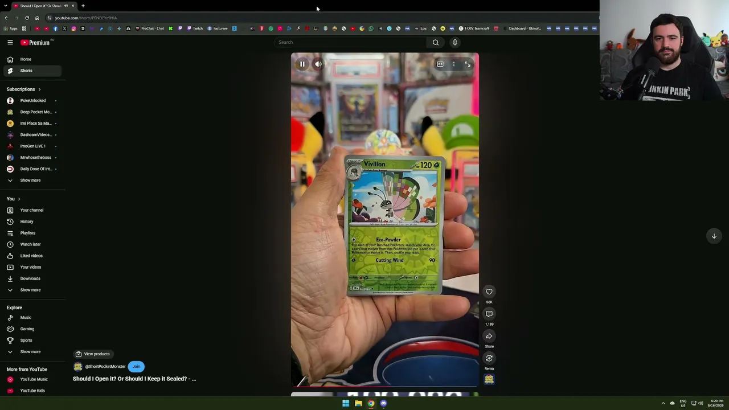The height and width of the screenshot is (410, 729).
Task: Pause the Short
Action: coord(302,64)
